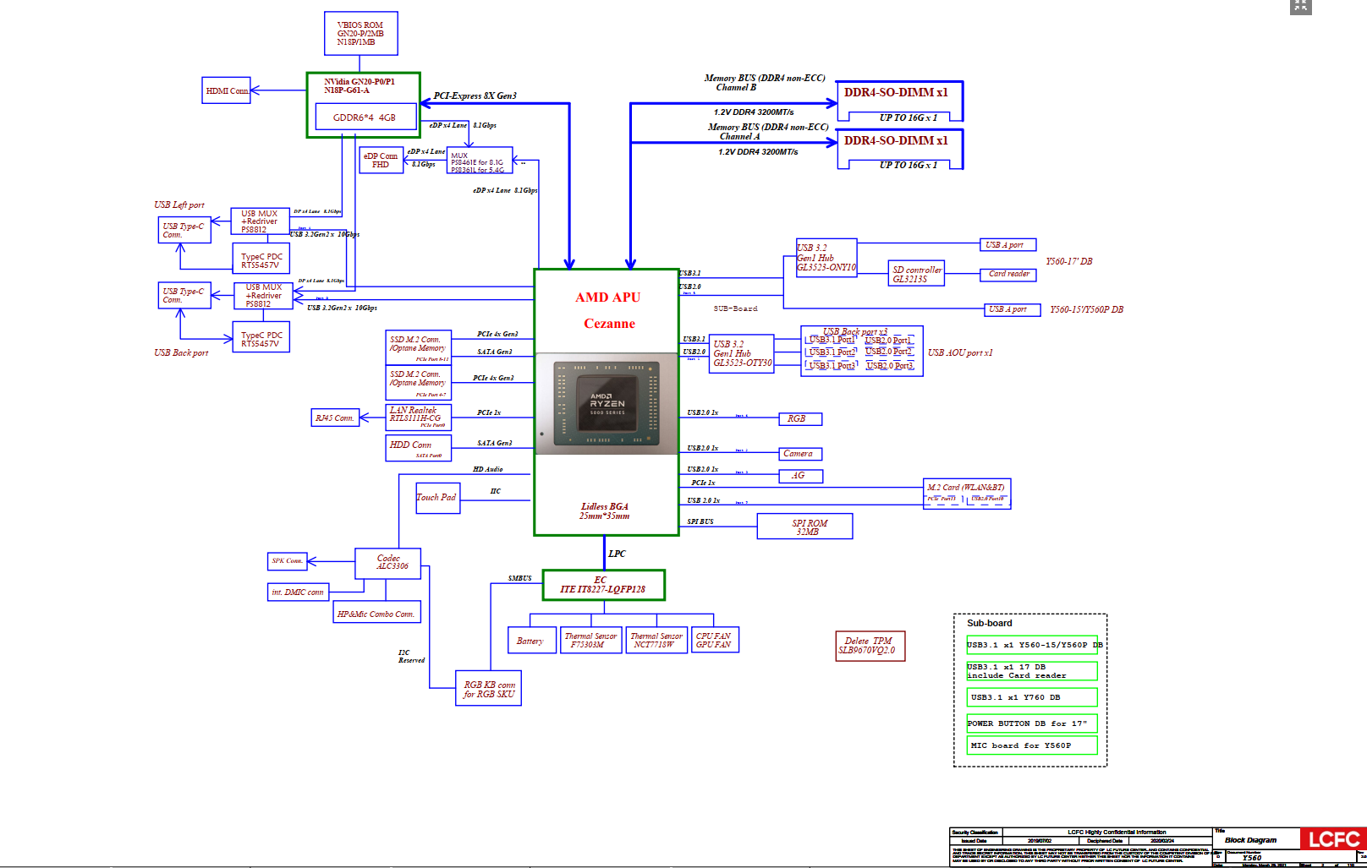Select legend entry MIC board for Y560P
The height and width of the screenshot is (868, 1367).
pyautogui.click(x=1032, y=745)
